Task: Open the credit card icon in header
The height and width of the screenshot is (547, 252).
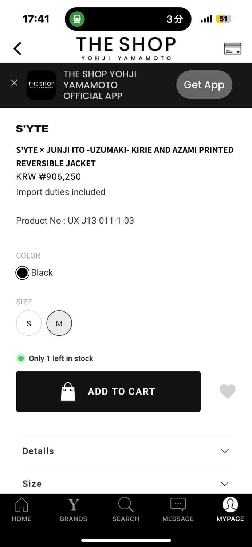Action: [232, 49]
